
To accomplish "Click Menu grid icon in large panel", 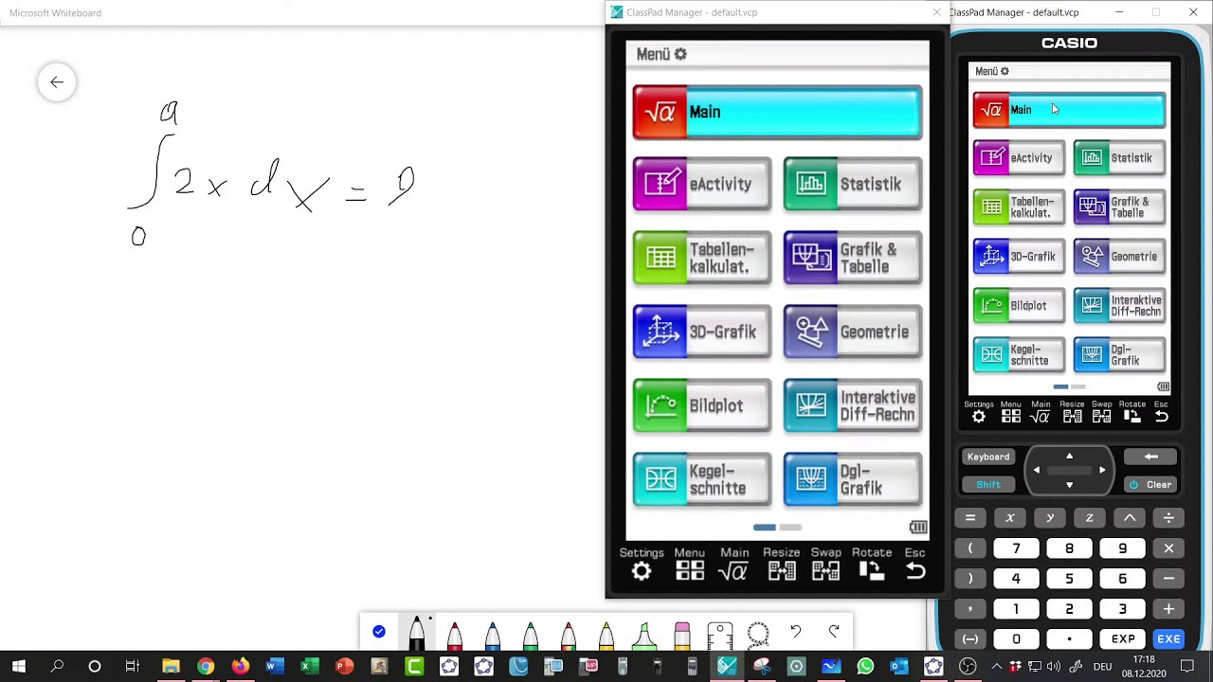I will coord(690,571).
